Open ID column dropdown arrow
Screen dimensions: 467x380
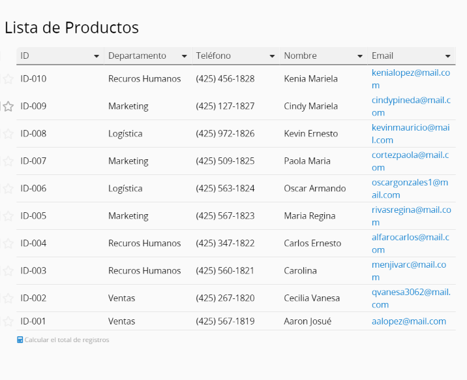coord(96,56)
